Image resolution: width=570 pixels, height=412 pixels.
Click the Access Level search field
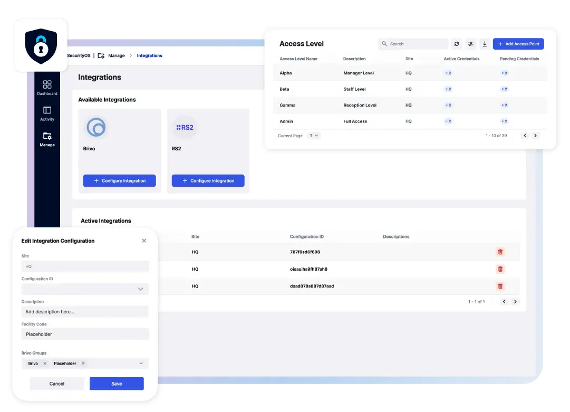click(x=413, y=44)
